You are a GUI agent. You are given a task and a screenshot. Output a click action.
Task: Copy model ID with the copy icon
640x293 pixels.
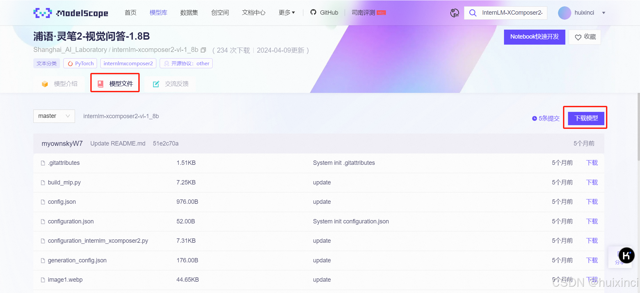tap(203, 50)
